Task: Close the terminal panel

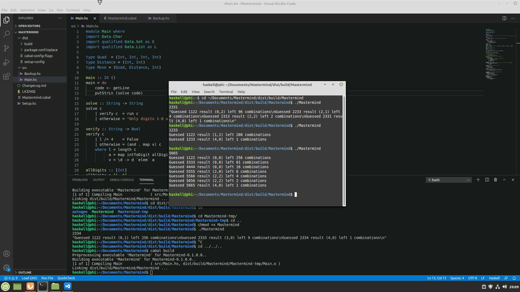Action: (513, 179)
